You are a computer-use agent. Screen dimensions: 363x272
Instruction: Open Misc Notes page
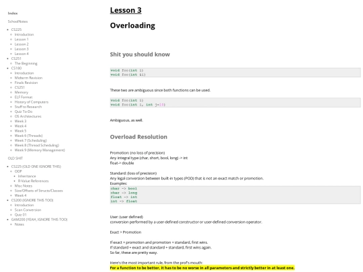pos(24,186)
